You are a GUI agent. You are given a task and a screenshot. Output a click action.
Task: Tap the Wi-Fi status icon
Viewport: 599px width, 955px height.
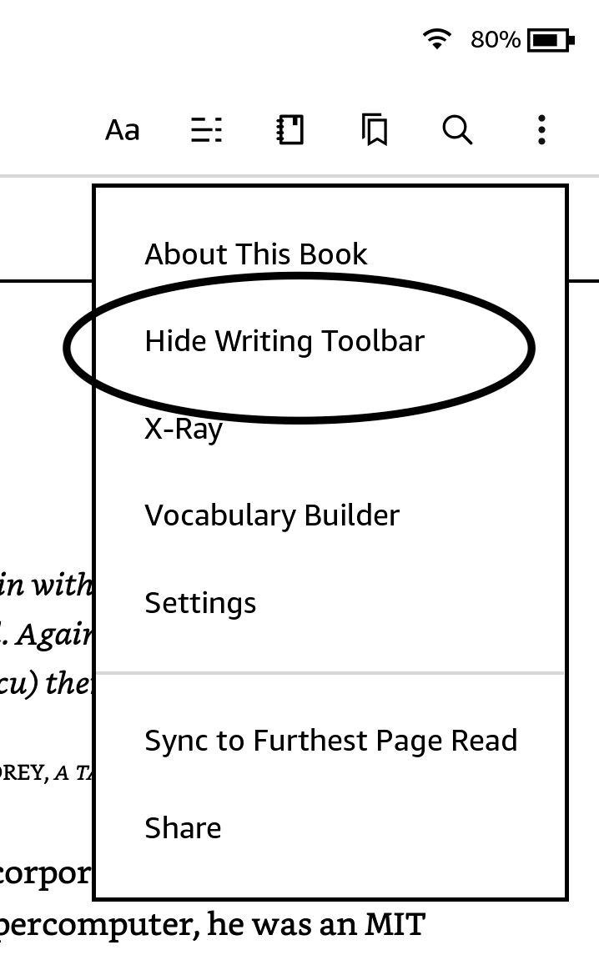tap(436, 39)
